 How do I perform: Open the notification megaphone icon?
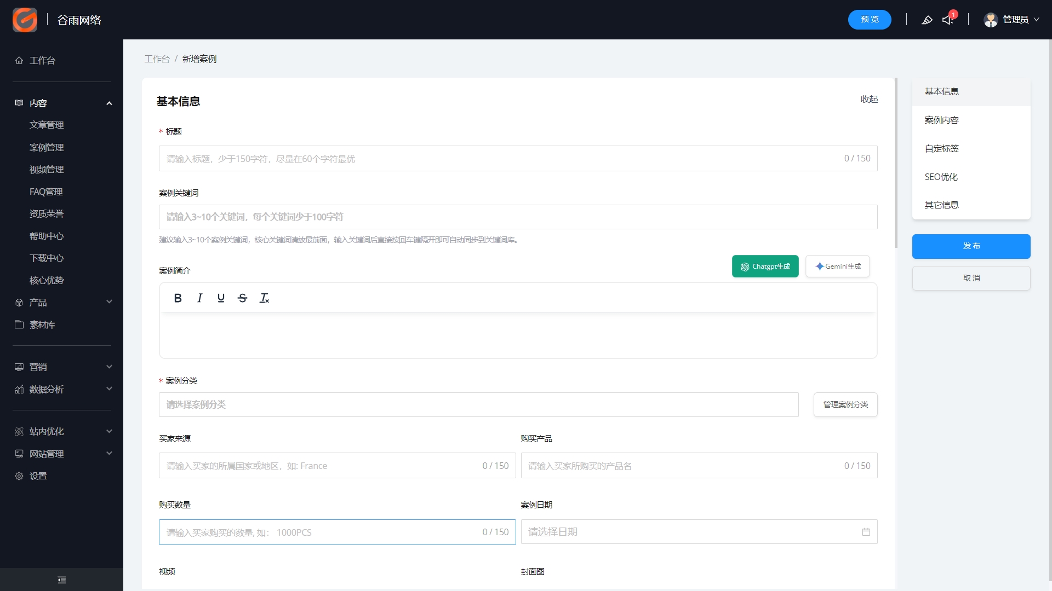coord(948,20)
